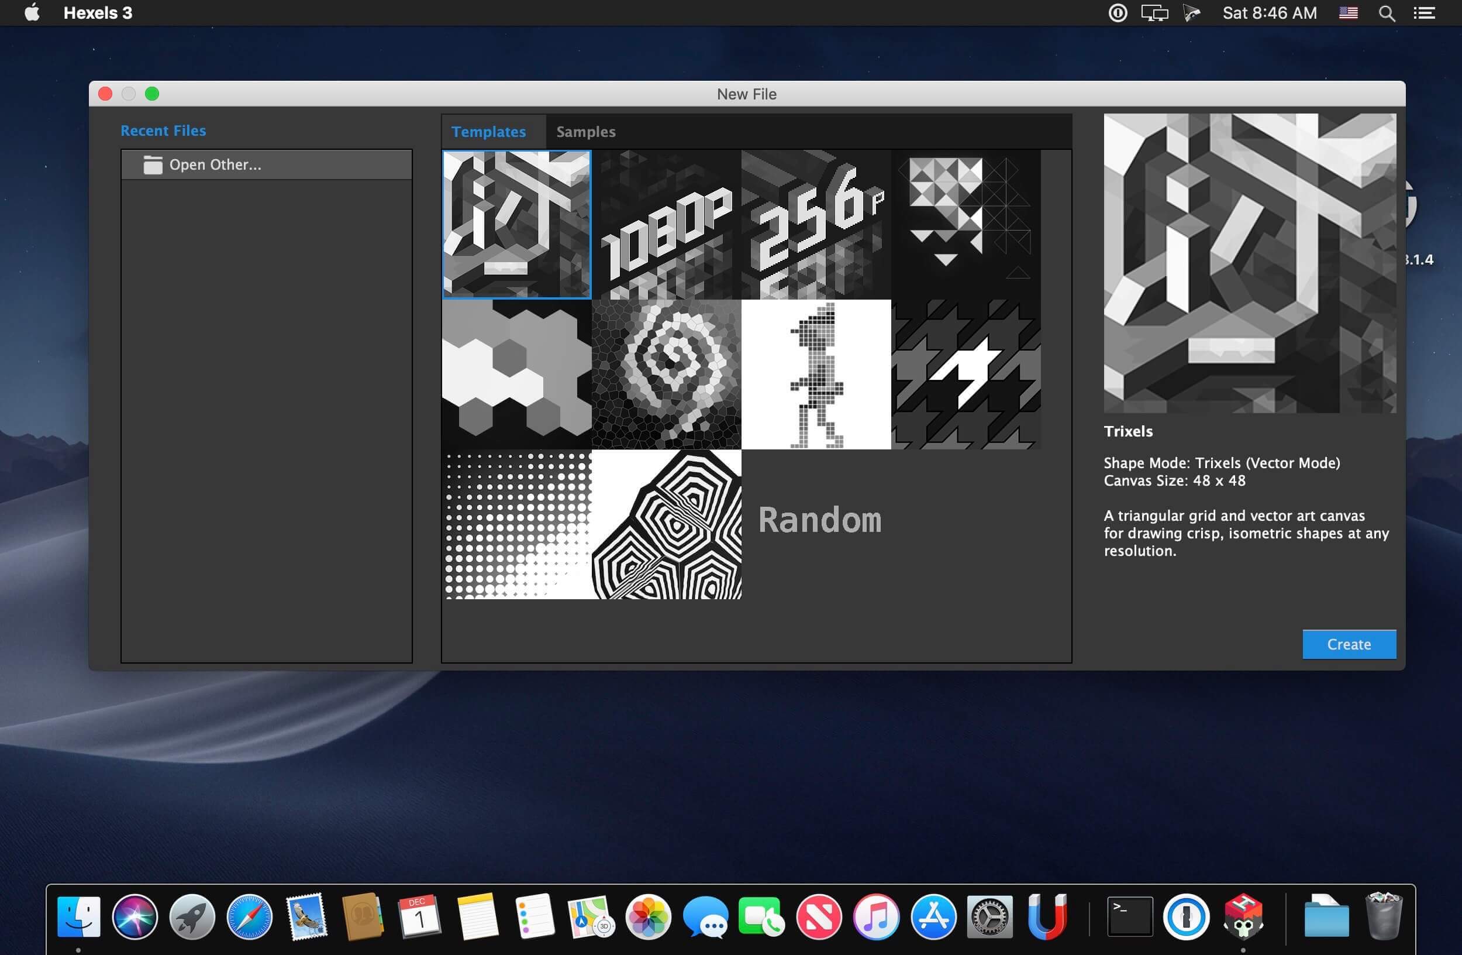Select the Trixels template thumbnail
Viewport: 1462px width, 955px height.
516,224
